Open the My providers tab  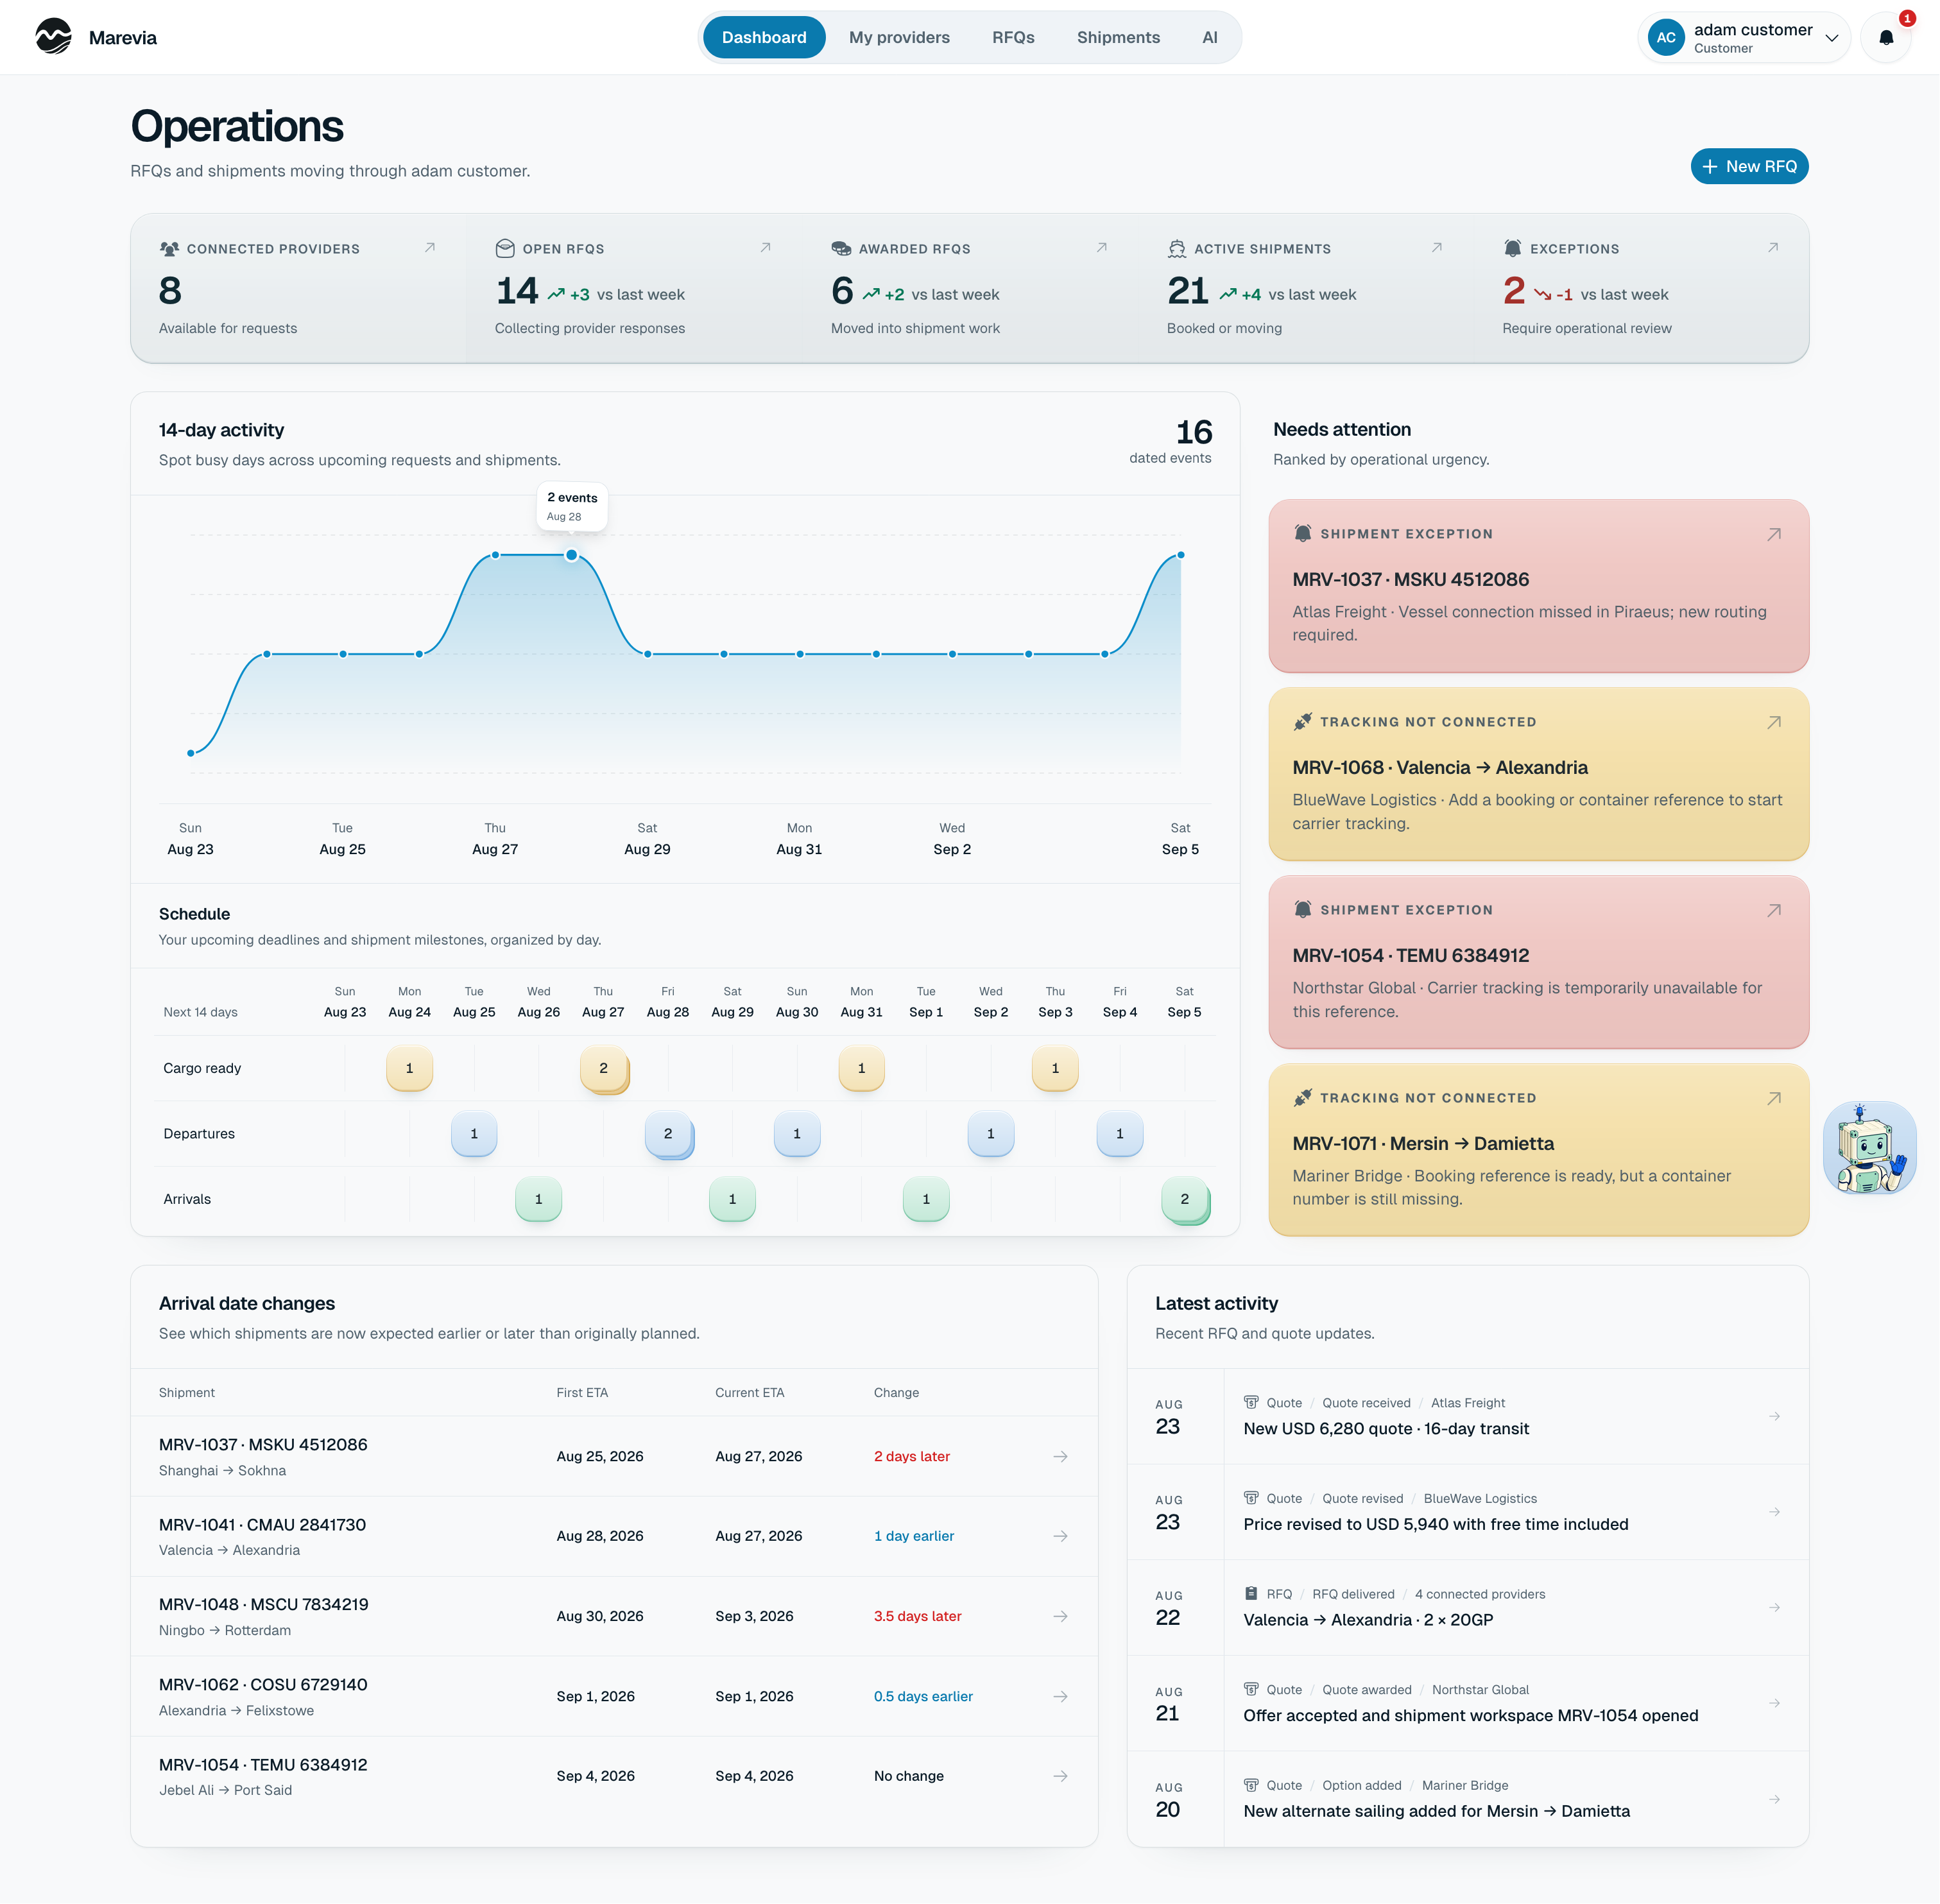[x=899, y=37]
